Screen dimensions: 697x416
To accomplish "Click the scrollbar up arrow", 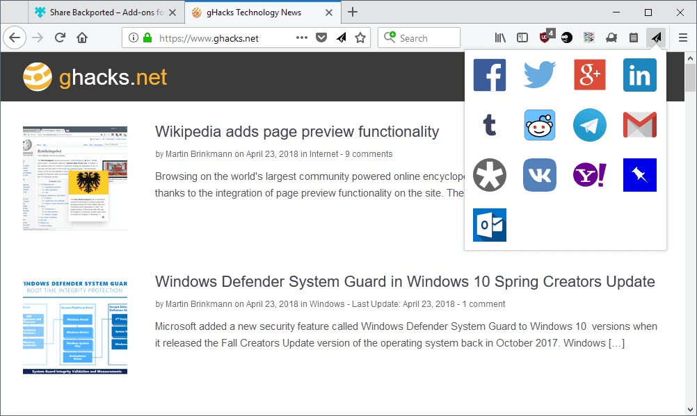I will tap(690, 58).
